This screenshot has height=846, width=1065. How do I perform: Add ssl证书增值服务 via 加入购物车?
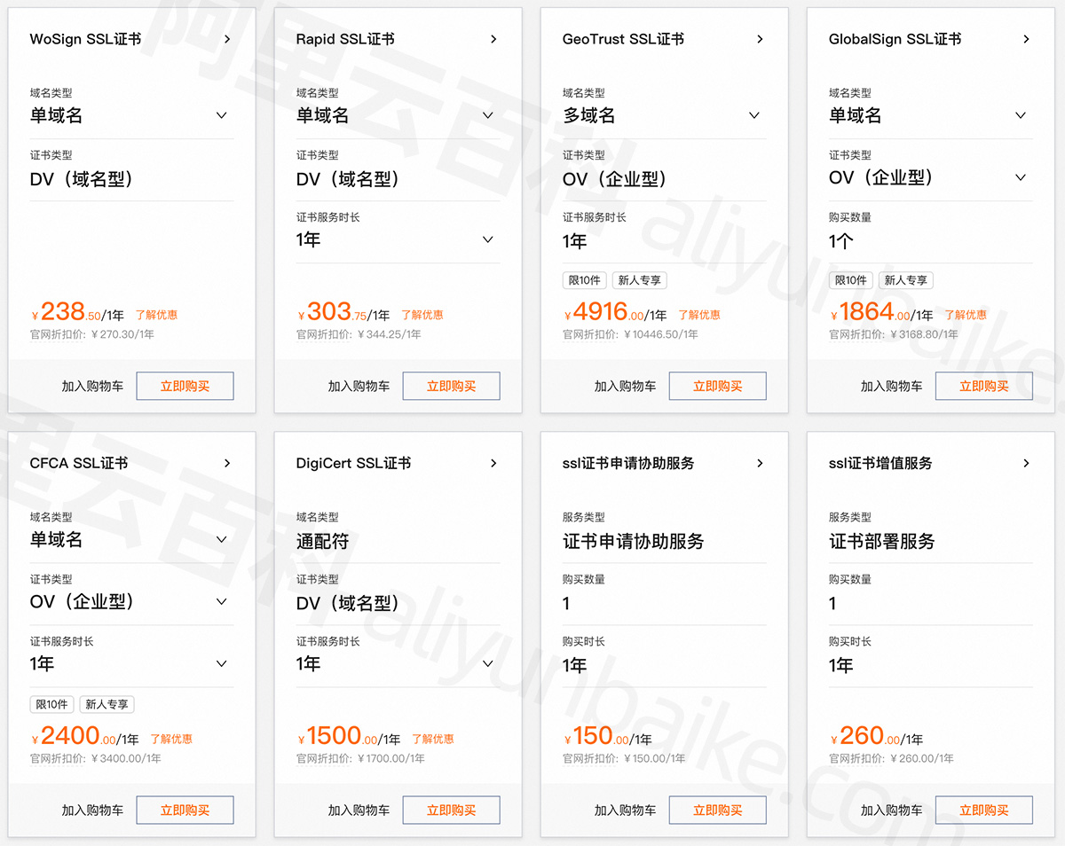pyautogui.click(x=891, y=810)
